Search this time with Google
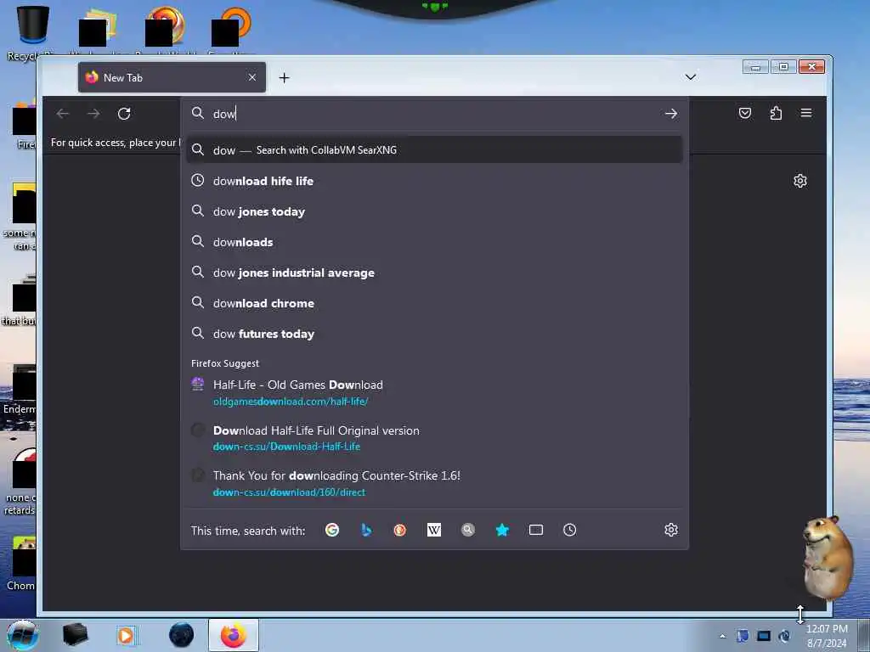Viewport: 870px width, 652px height. tap(332, 530)
